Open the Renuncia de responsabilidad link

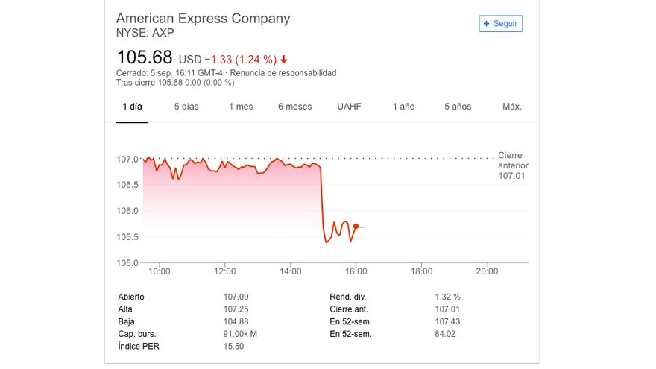point(283,73)
